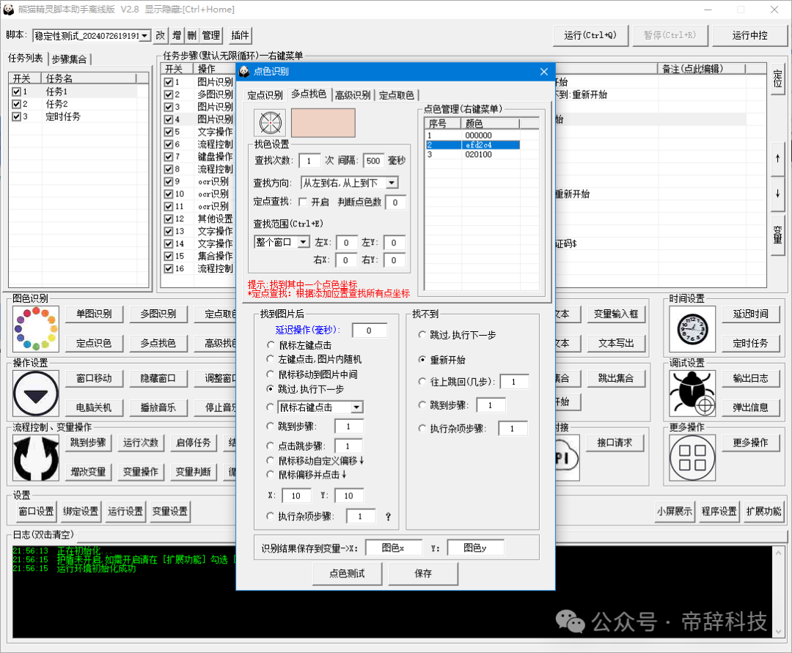792x653 pixels.
Task: Click the 点色测试 button
Action: point(347,573)
